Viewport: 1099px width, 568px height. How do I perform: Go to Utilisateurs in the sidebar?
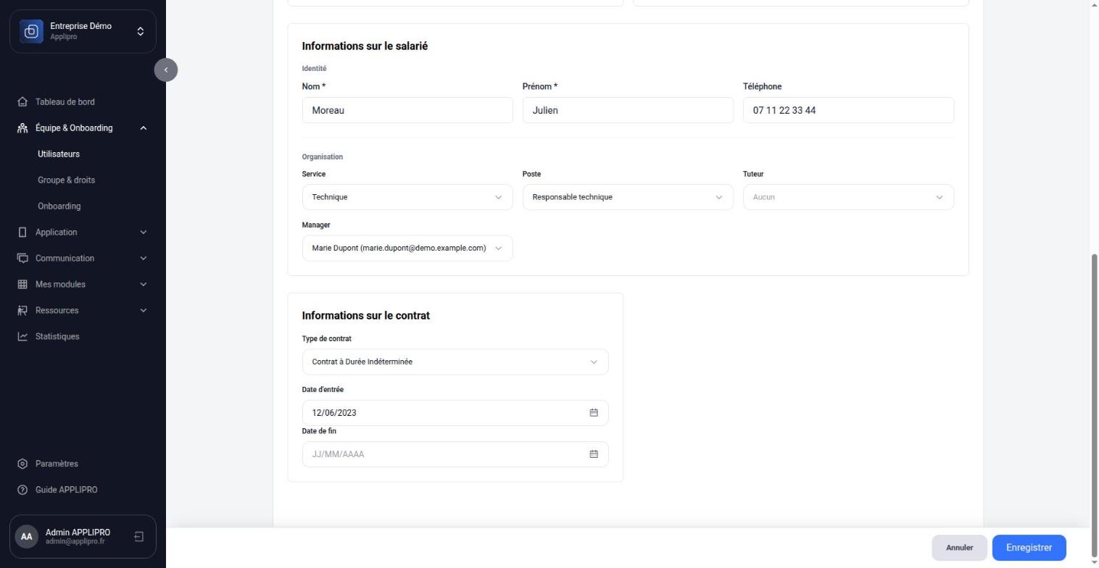pos(59,154)
